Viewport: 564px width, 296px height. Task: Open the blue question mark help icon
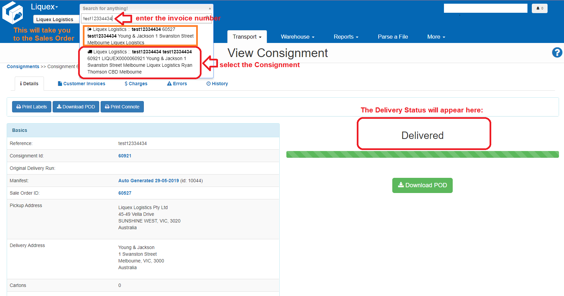pyautogui.click(x=557, y=53)
